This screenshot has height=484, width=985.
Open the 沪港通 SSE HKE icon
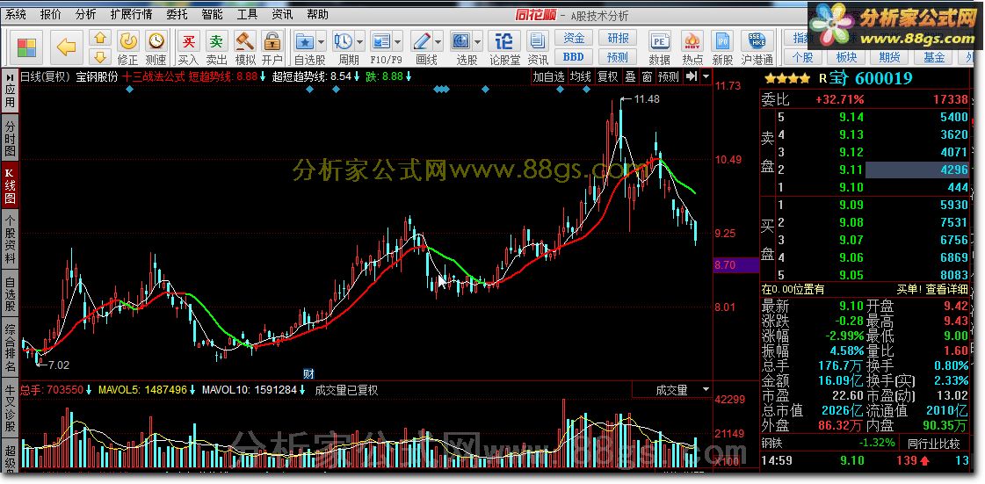click(757, 47)
